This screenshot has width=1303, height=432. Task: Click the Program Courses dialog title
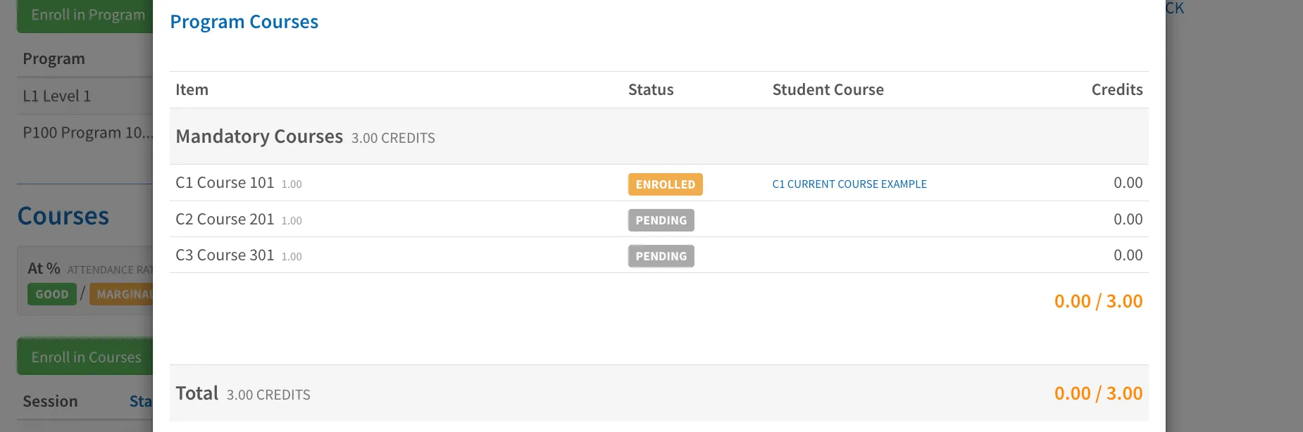pos(244,22)
